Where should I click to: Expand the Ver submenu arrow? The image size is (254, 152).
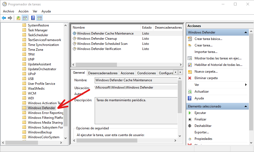(246, 85)
